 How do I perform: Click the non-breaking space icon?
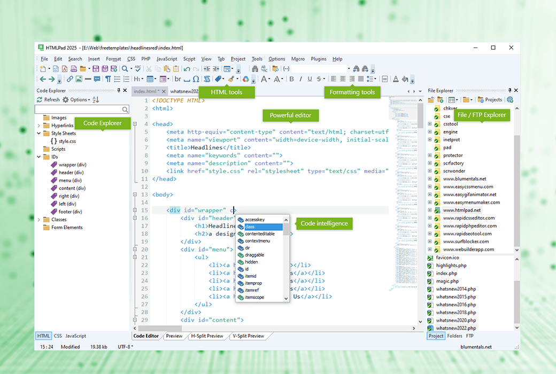click(187, 80)
